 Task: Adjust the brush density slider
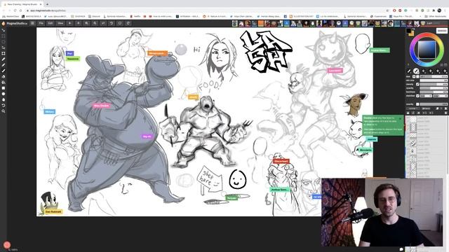[434, 84]
